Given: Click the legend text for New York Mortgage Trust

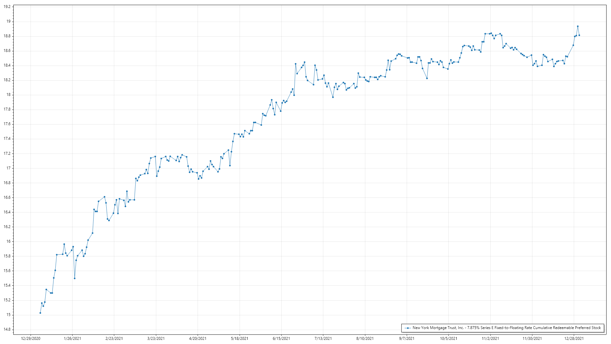Looking at the screenshot, I should [x=507, y=328].
